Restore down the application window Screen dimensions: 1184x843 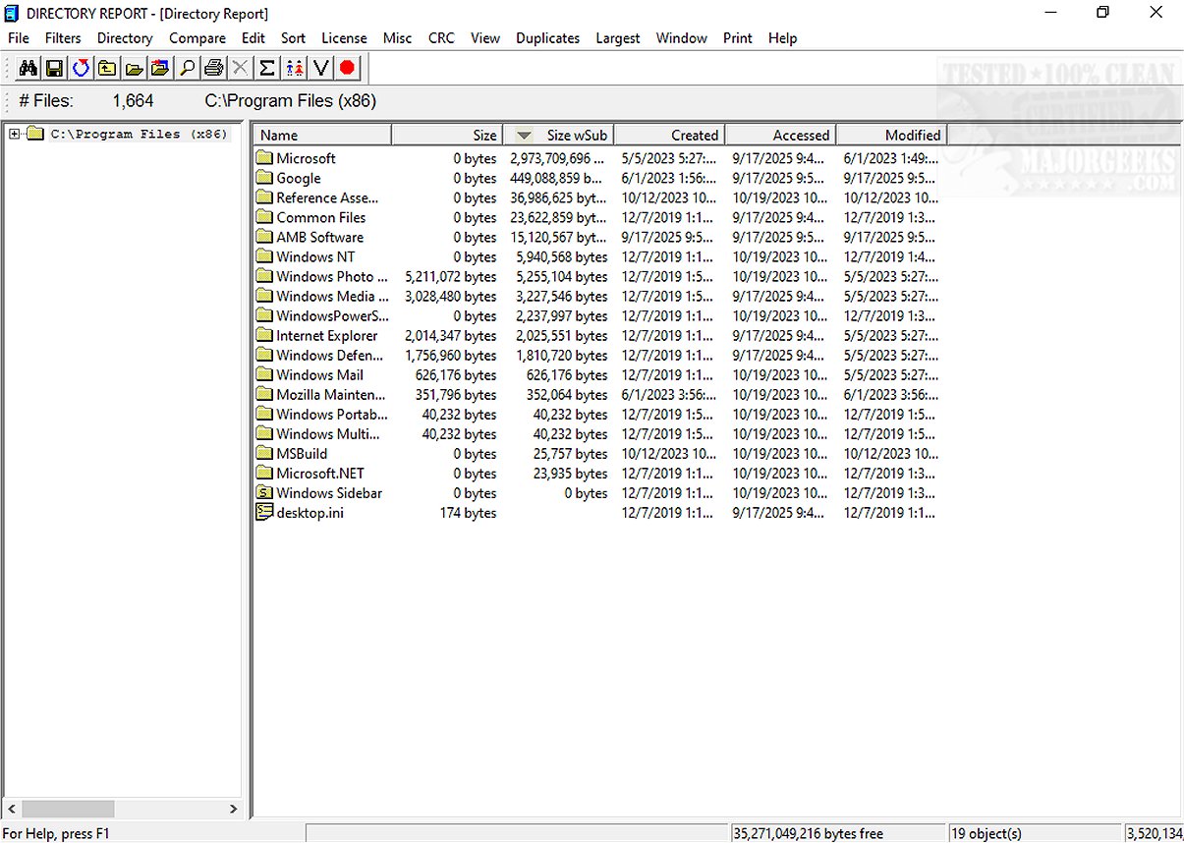1102,13
